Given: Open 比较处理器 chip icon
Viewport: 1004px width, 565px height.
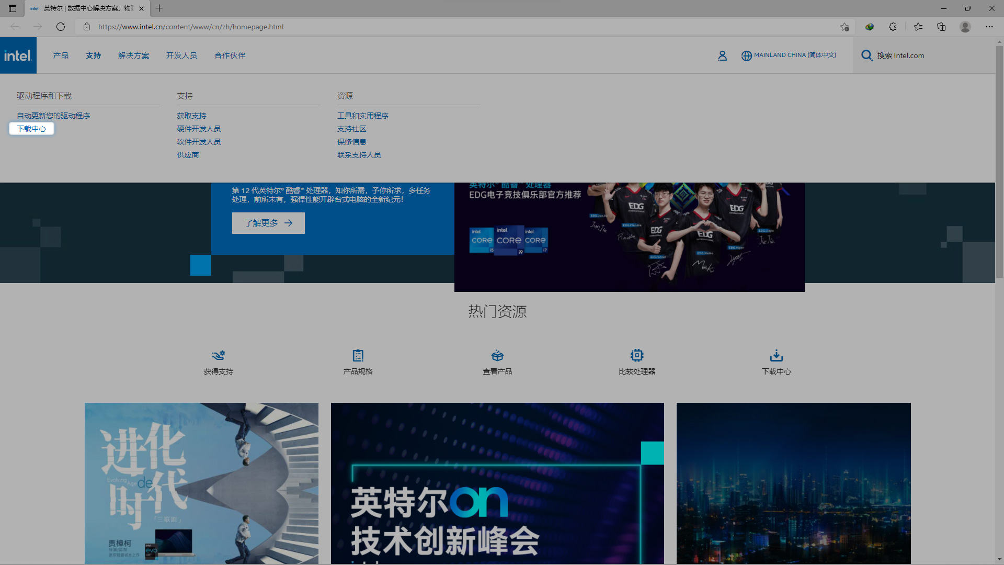Looking at the screenshot, I should tap(636, 356).
